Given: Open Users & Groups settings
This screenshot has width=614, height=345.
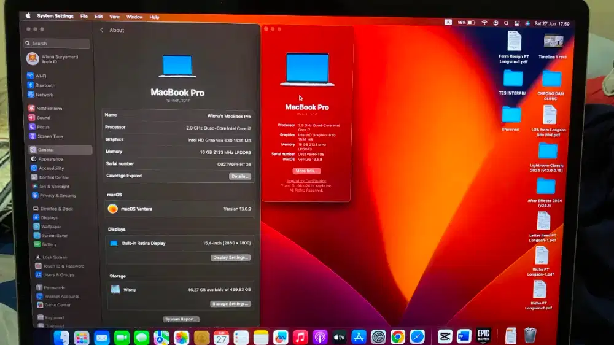Looking at the screenshot, I should point(55,275).
